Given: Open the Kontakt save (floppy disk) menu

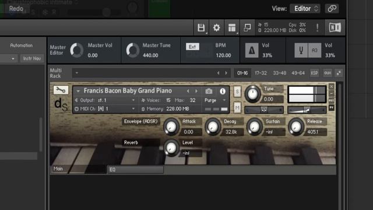Looking at the screenshot, I should [201, 28].
